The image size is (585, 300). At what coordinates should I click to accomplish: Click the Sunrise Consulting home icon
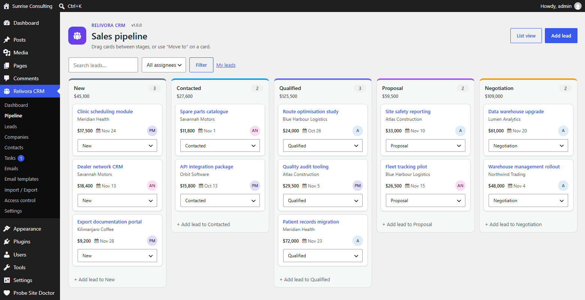(6, 6)
